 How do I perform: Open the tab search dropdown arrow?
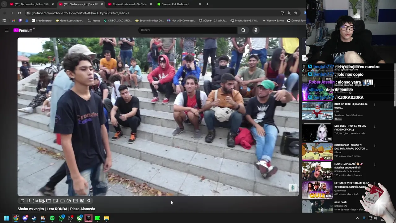point(4,4)
